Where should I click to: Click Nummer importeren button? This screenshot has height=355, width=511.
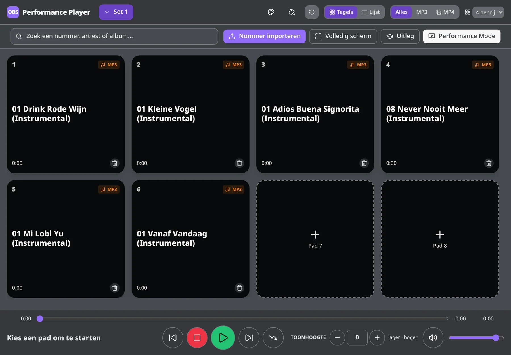264,36
